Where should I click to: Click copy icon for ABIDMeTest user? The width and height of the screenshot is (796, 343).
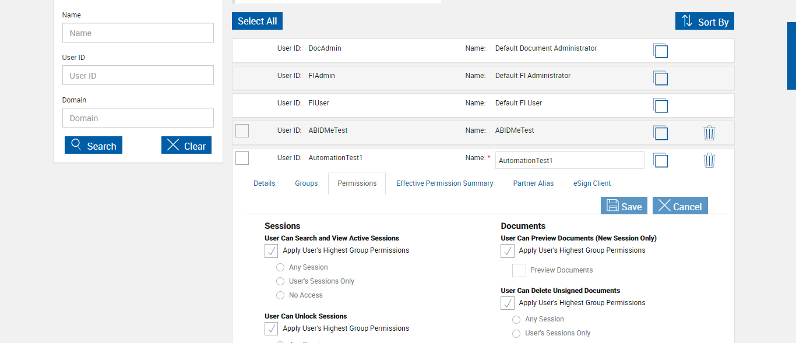(x=660, y=133)
